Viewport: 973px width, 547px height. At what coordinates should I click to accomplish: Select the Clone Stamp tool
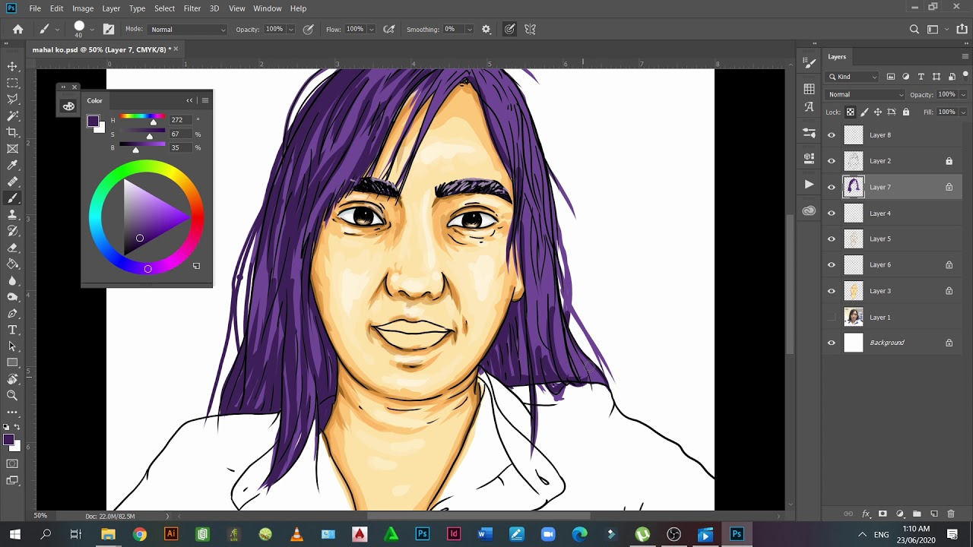point(12,215)
